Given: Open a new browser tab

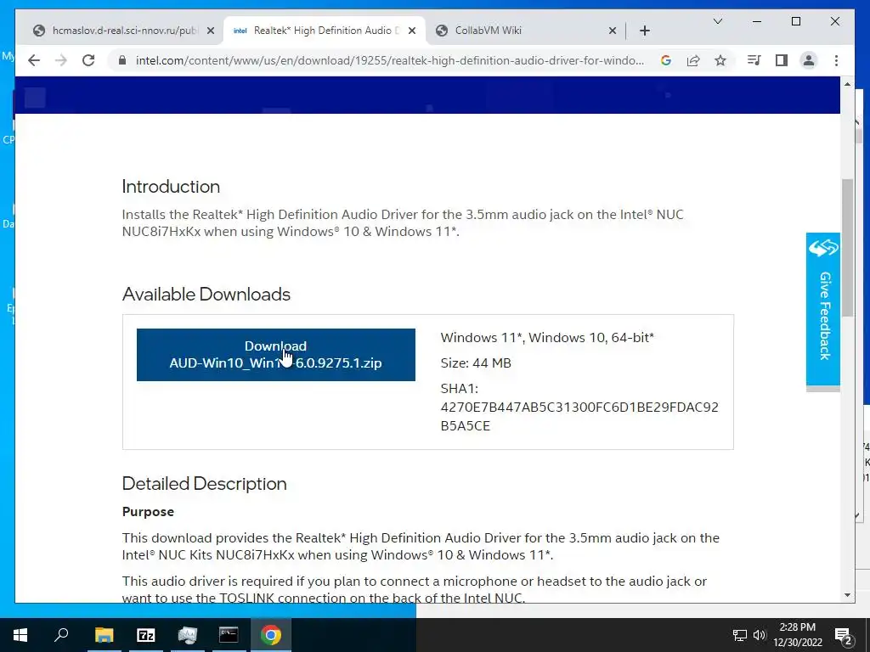Looking at the screenshot, I should coord(645,31).
